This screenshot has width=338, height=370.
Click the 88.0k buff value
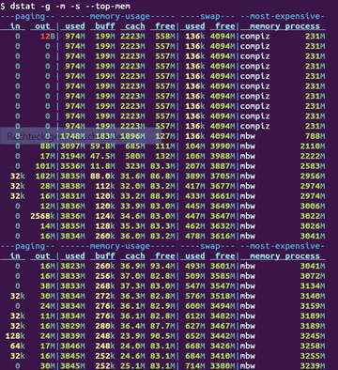[x=102, y=176]
